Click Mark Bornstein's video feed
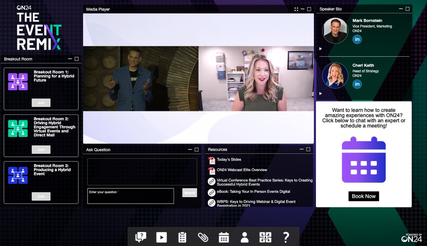427x246 pixels. coord(141,78)
